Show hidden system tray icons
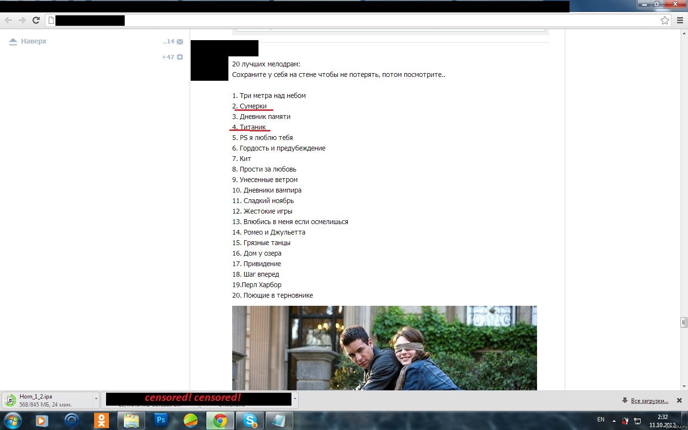This screenshot has width=688, height=430. pos(614,421)
